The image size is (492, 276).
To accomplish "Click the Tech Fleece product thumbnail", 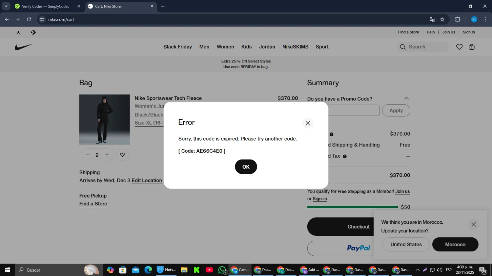I will pos(105,120).
